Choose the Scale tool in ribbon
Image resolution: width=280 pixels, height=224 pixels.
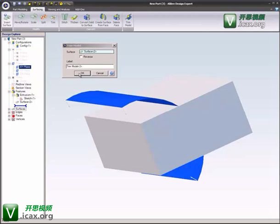click(34, 19)
